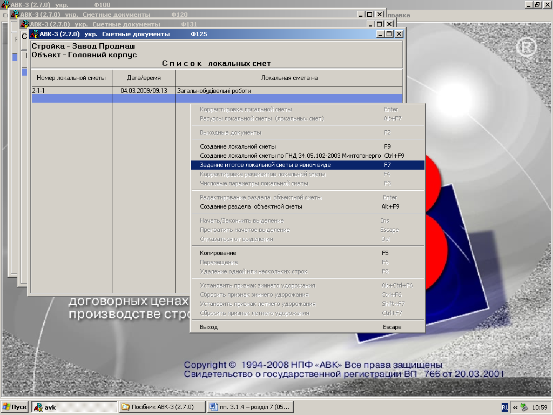Viewport: 553px width, 415px height.
Task: Select 'Корректировка локальной сметы' menu entry
Action: pos(307,109)
